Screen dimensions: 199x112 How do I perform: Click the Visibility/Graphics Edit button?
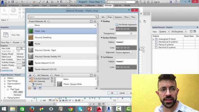pos(21,62)
